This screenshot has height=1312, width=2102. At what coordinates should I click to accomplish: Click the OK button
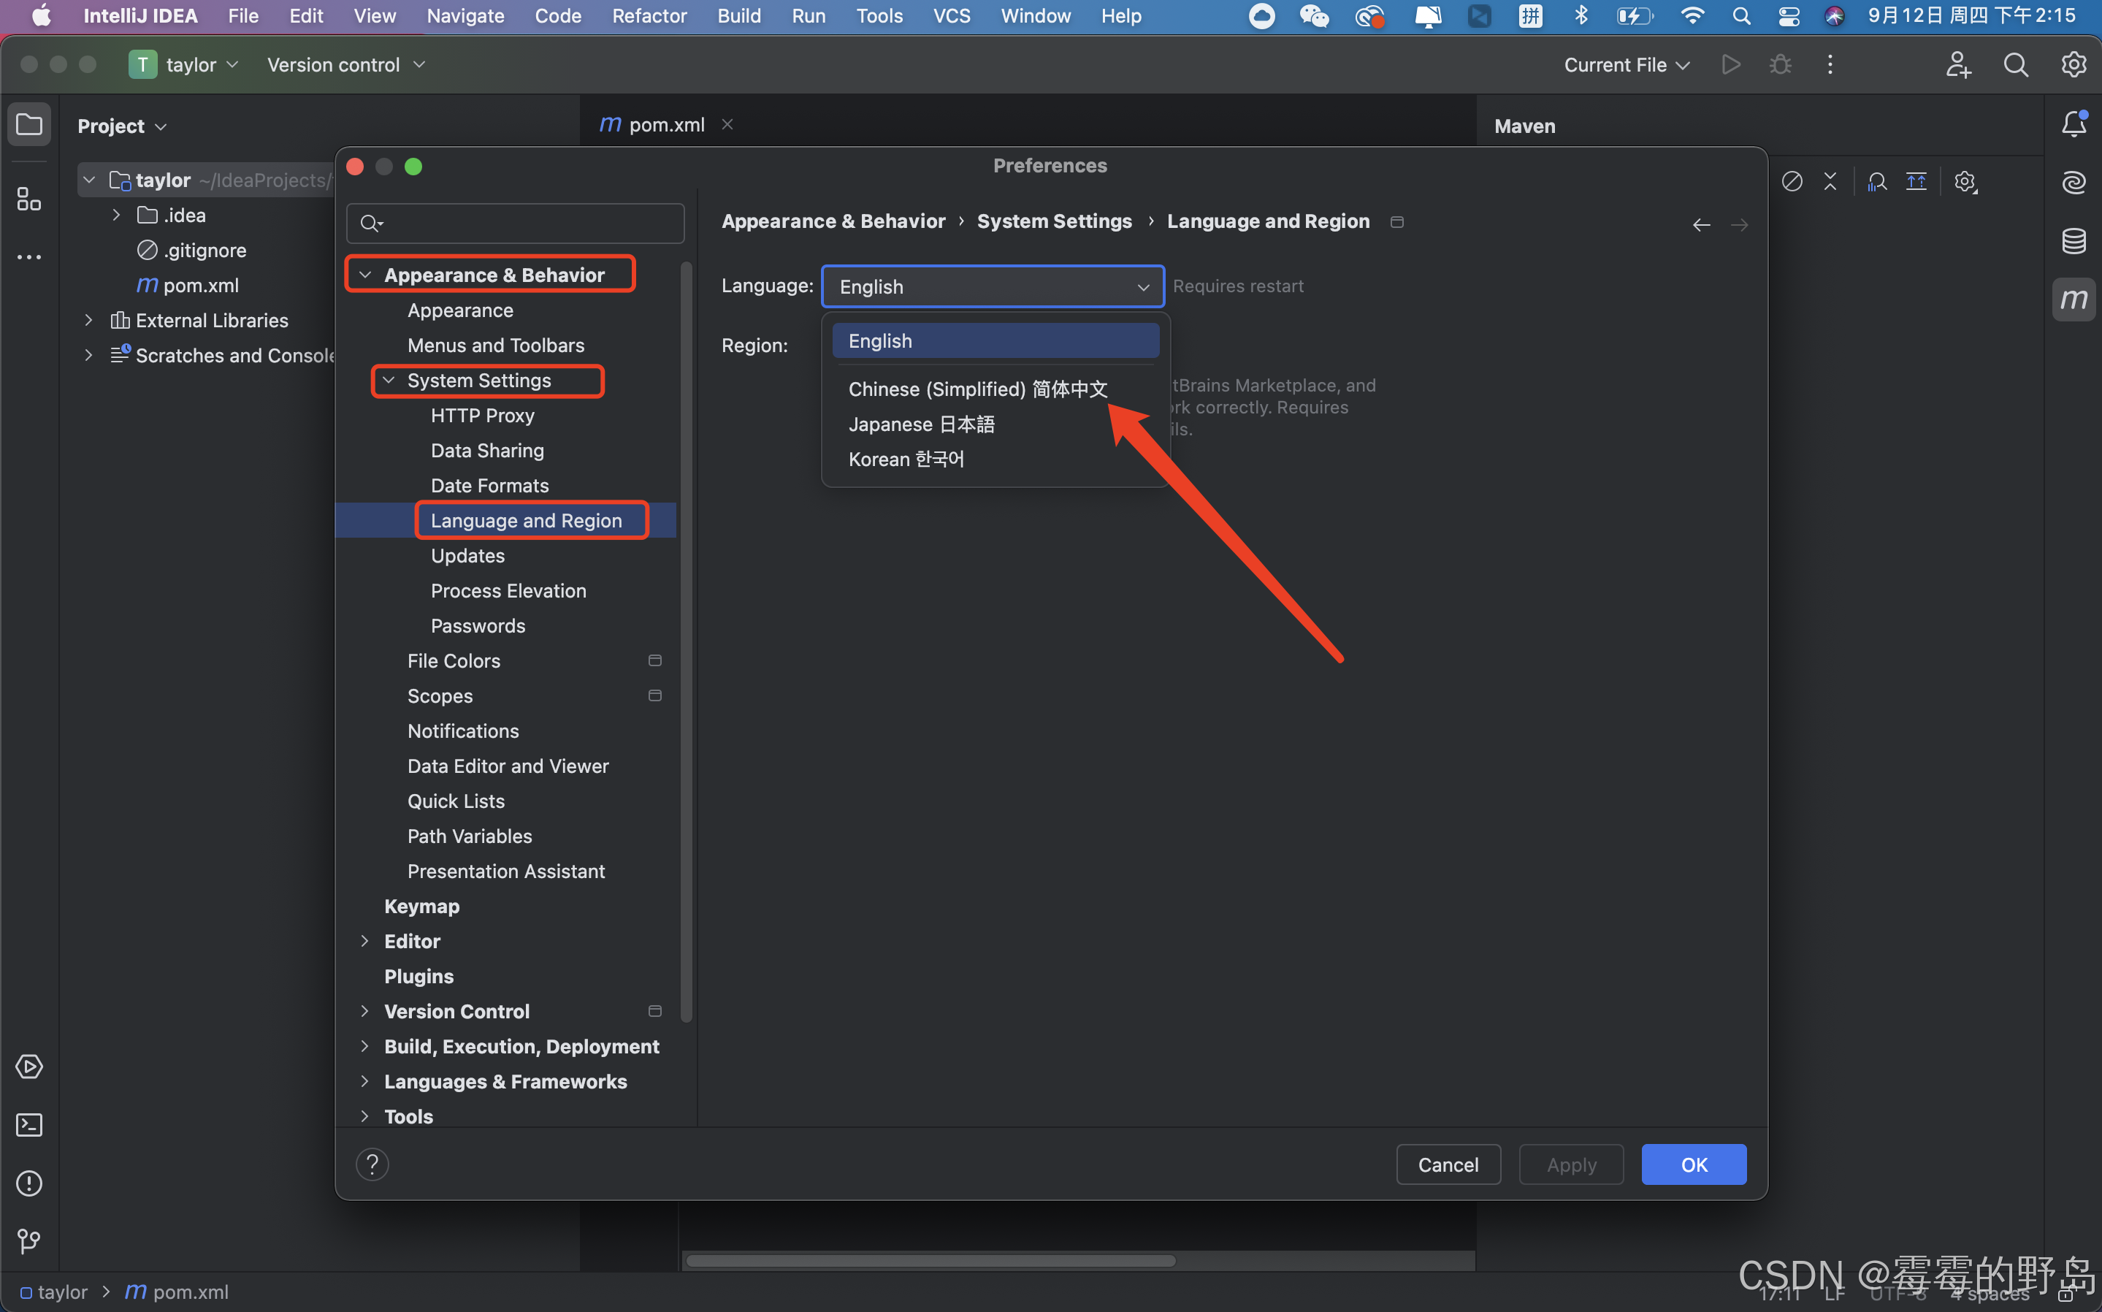click(1692, 1164)
